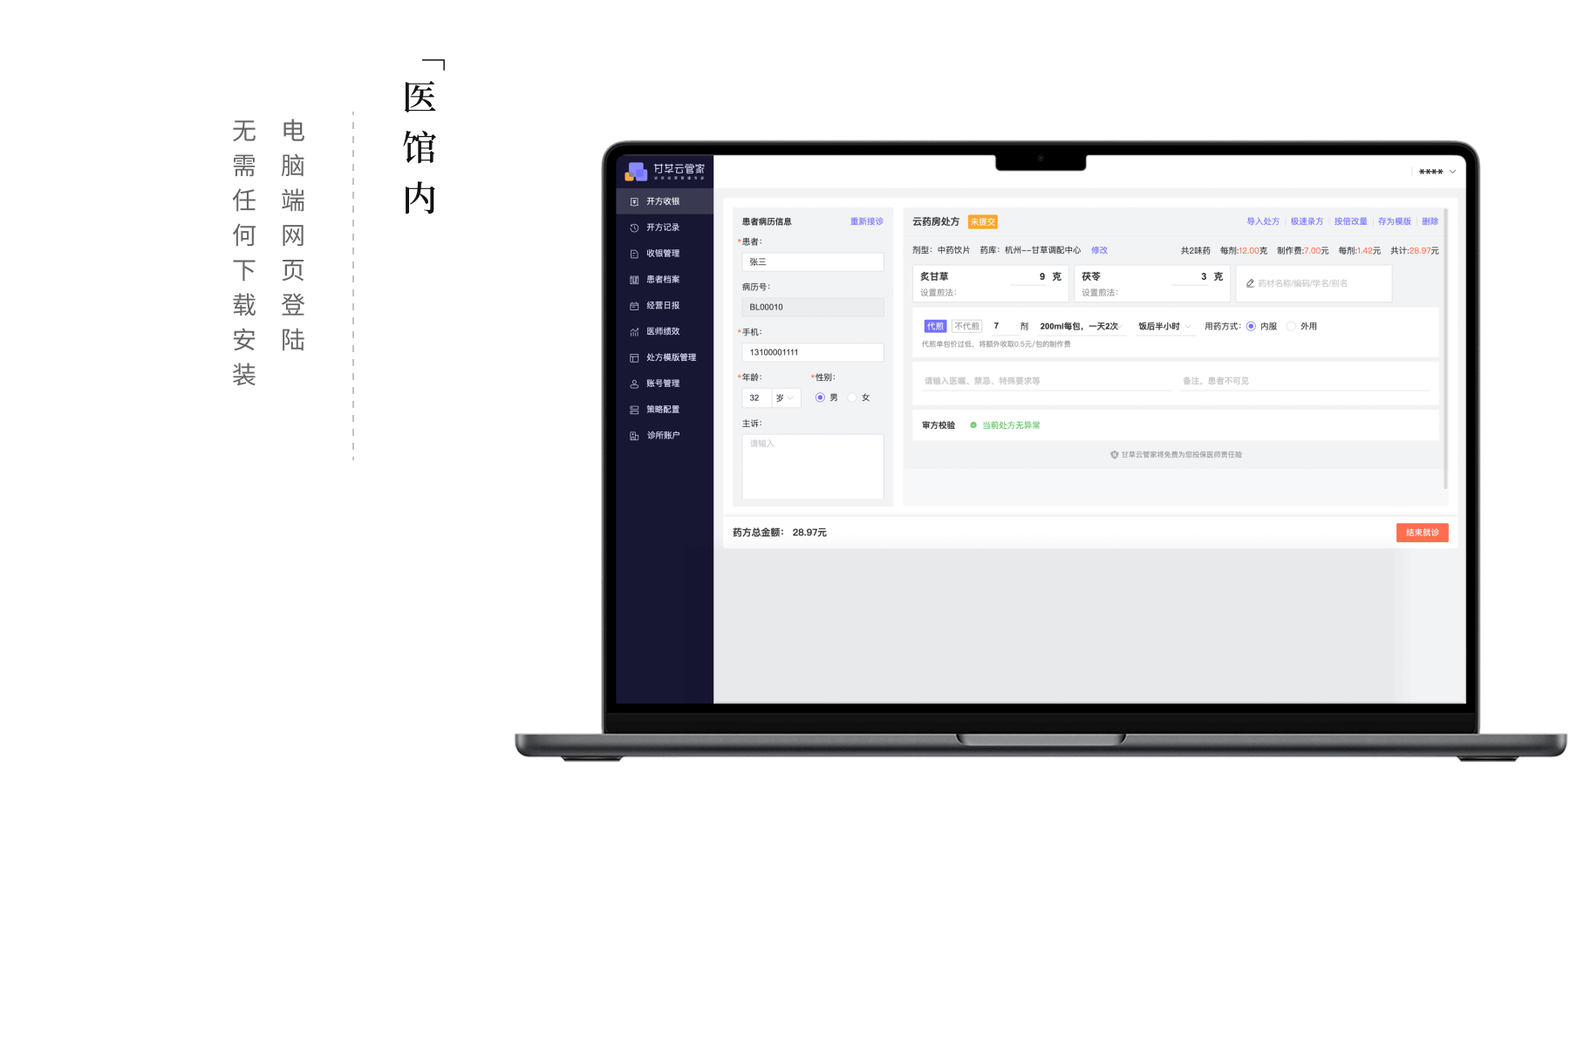This screenshot has width=1570, height=1046.
Task: Click 设置煎法 under 茯苓
Action: 1100,293
